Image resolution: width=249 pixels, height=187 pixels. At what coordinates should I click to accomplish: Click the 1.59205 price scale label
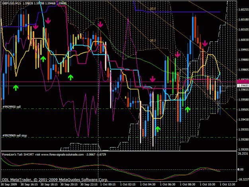click(x=243, y=150)
